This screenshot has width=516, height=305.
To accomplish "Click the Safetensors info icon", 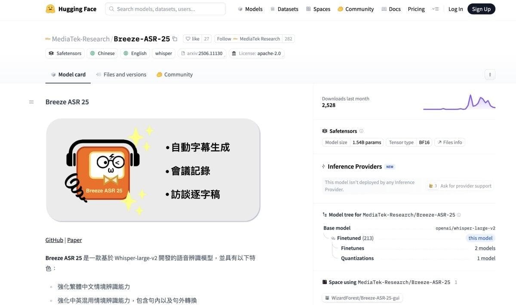I will pyautogui.click(x=361, y=131).
